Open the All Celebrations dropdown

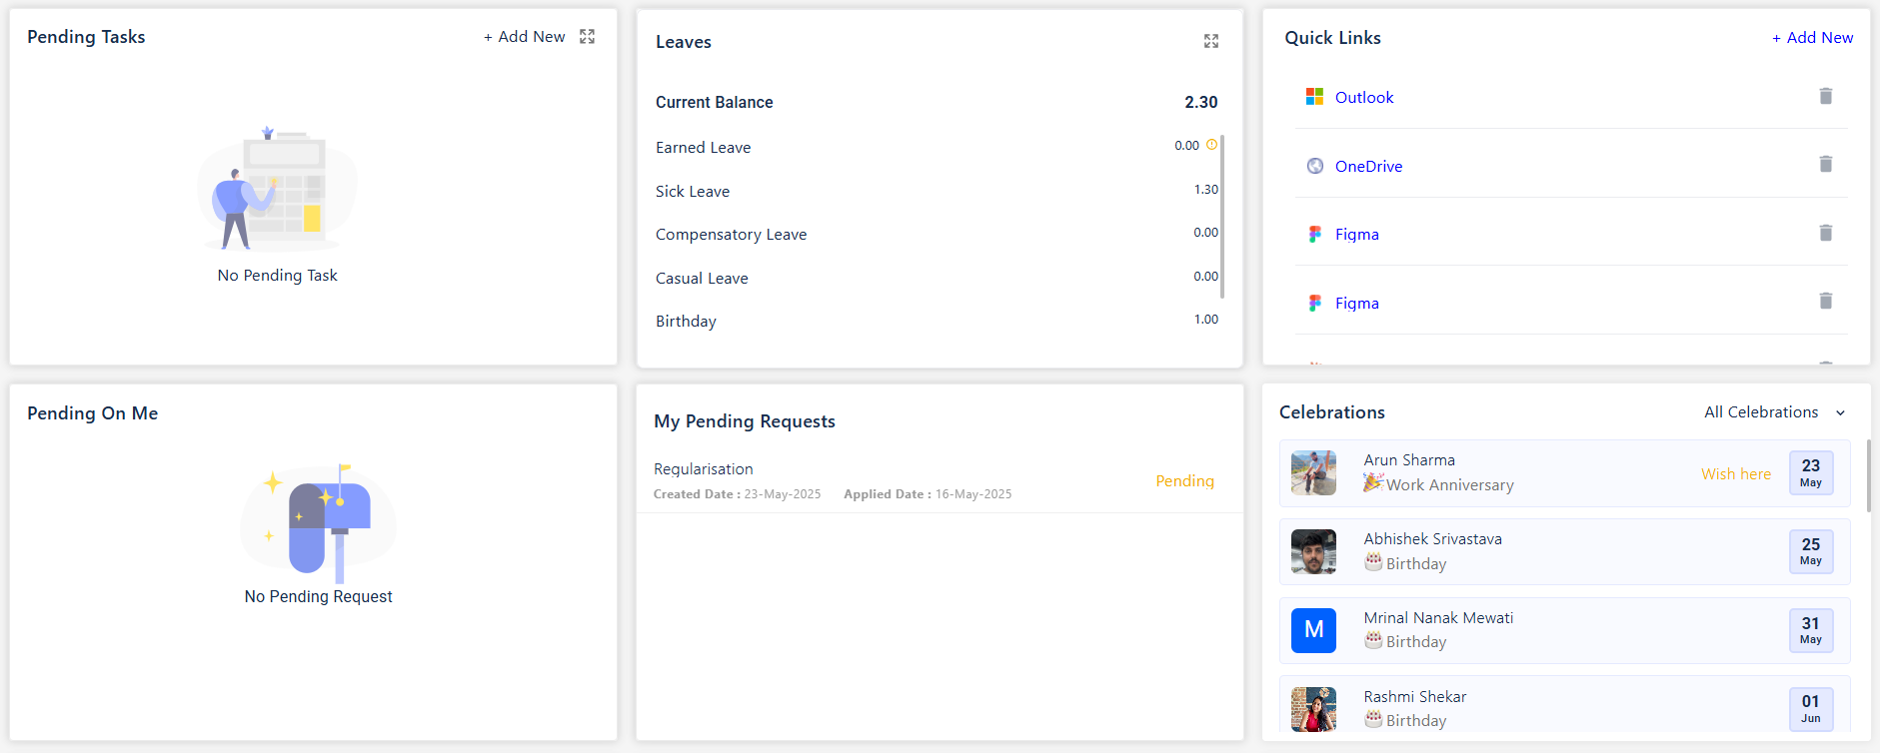click(x=1761, y=412)
